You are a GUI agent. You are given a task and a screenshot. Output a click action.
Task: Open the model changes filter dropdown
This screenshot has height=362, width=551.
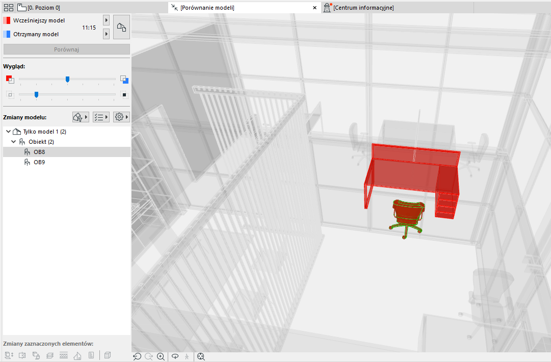81,117
